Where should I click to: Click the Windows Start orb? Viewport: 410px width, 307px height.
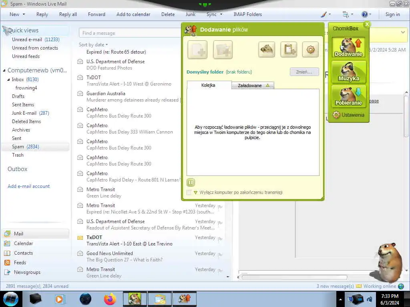tap(11, 299)
